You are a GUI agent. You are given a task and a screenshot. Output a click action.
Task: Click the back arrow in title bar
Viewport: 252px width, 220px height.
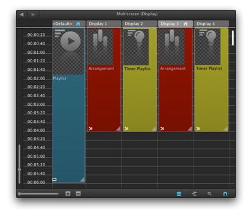pos(22,15)
